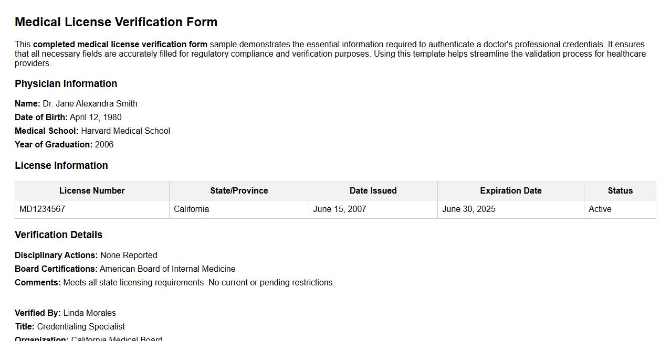Viewport: 671px width, 341px height.
Task: Select the Date Issued column header
Action: click(x=373, y=191)
